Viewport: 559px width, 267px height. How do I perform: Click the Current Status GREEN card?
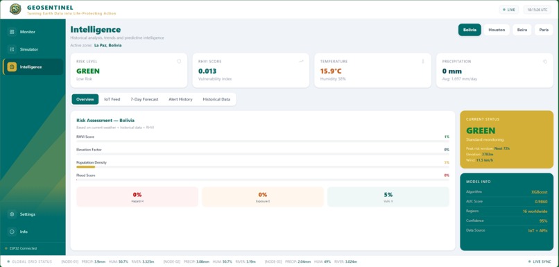tap(506, 139)
